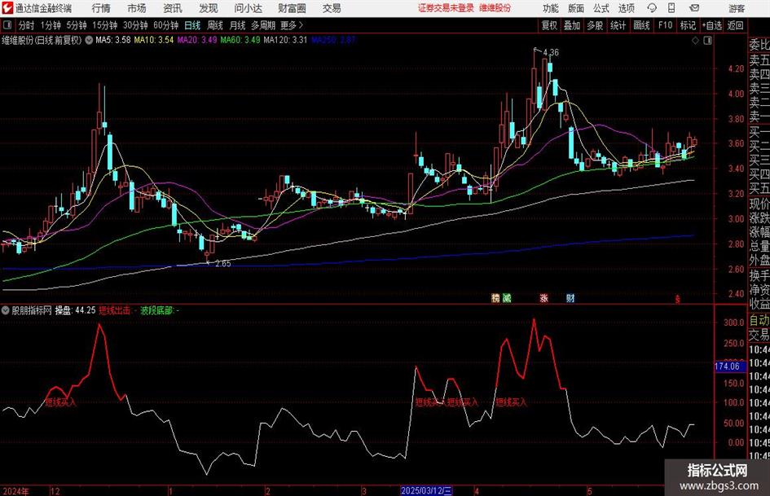
Task: Click the 操盘: 44.25 indicator value
Action: coord(75,310)
